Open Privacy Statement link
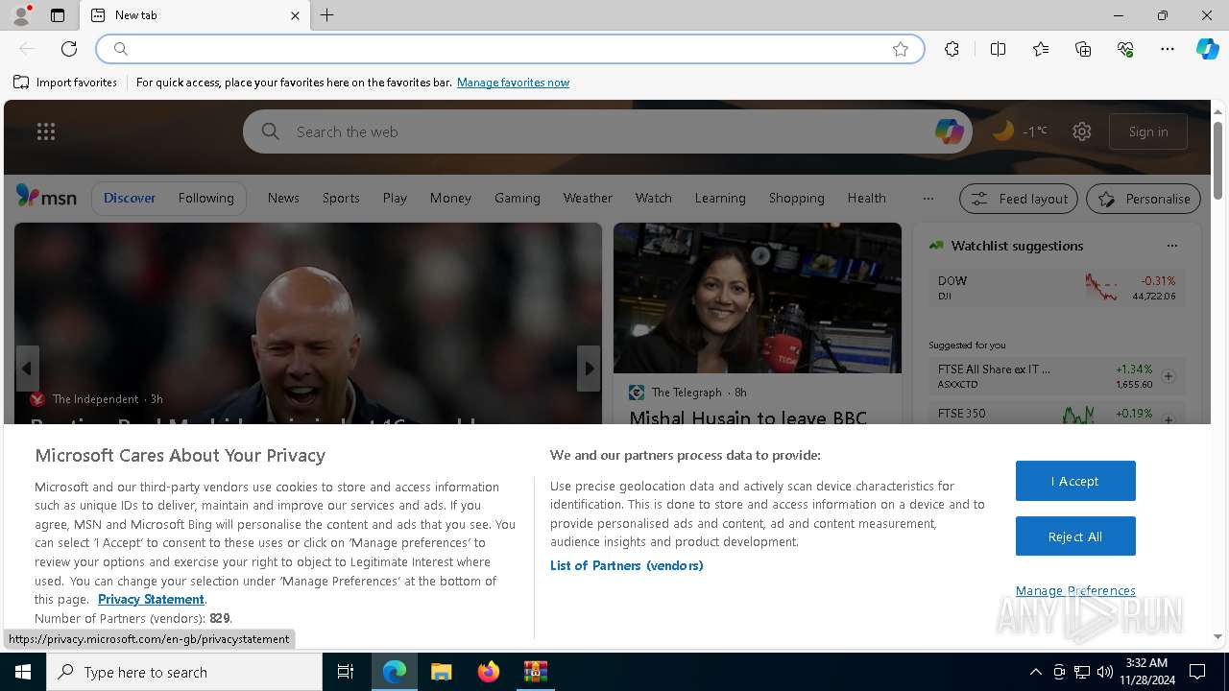The height and width of the screenshot is (691, 1229). tap(151, 599)
